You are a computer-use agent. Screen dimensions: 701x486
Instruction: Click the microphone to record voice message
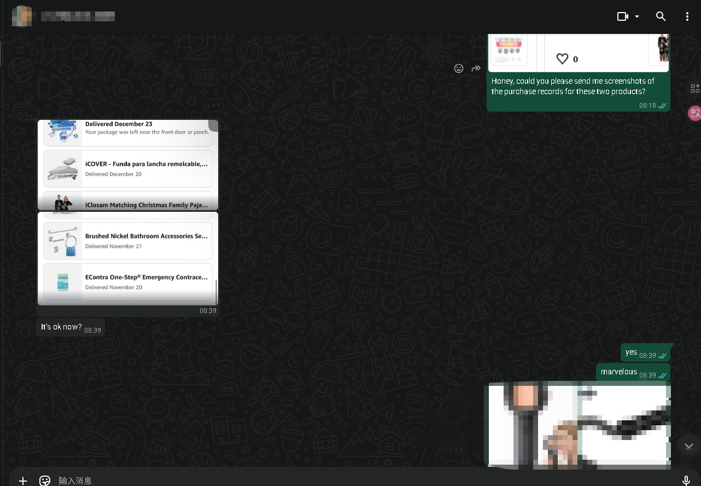click(686, 480)
